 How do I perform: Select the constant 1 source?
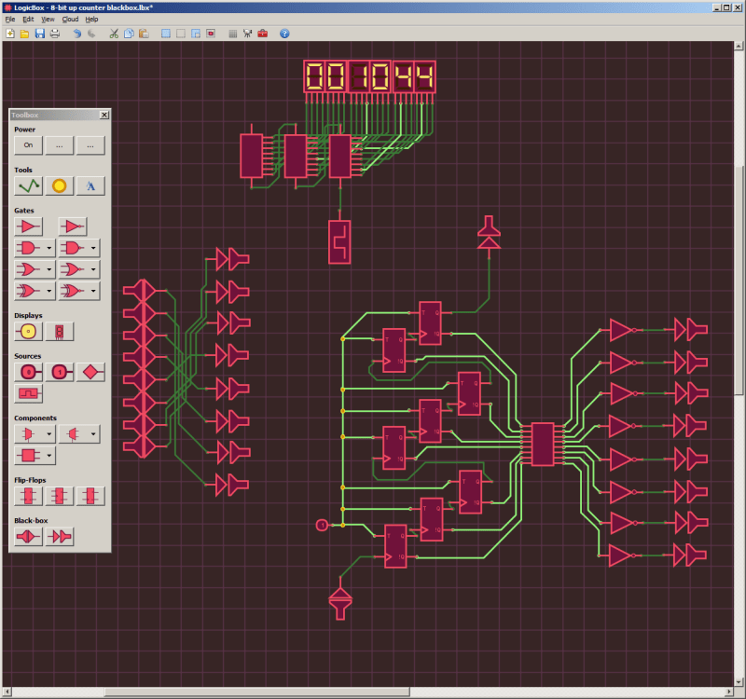point(59,372)
